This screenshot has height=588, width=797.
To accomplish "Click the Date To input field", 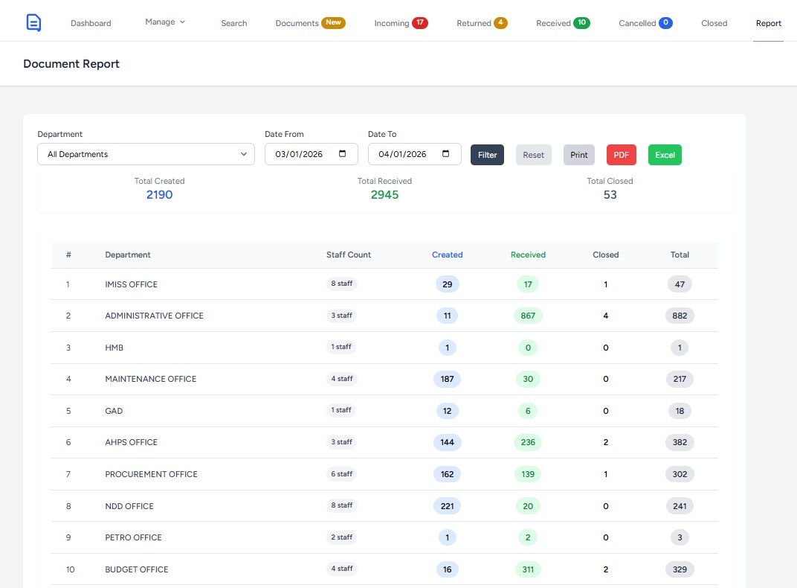I will 414,154.
